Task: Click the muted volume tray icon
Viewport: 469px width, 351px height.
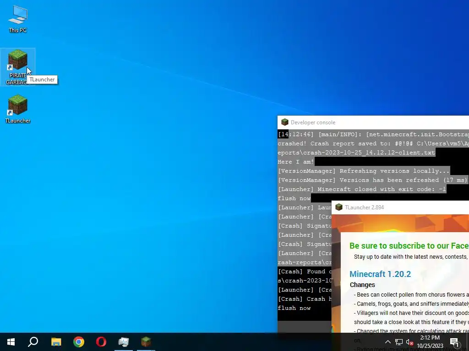Action: (x=409, y=342)
